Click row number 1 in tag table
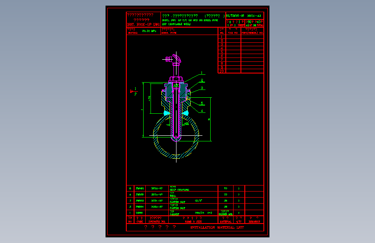The width and height of the screenshot is (375, 243). coord(222,37)
